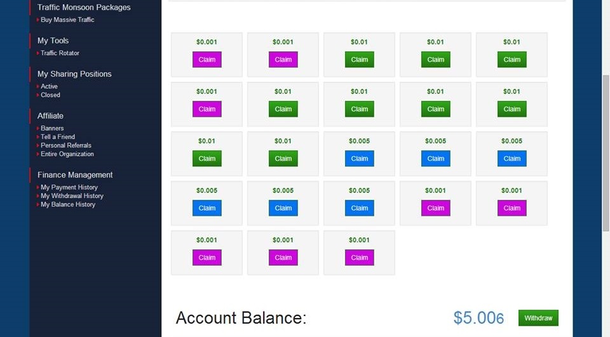The height and width of the screenshot is (337, 610).
Task: Open My Withdrawal History
Action: tap(72, 196)
